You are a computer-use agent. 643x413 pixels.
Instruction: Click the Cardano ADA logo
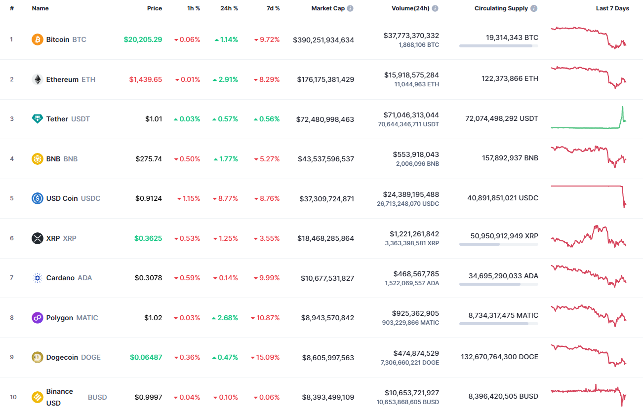click(37, 278)
